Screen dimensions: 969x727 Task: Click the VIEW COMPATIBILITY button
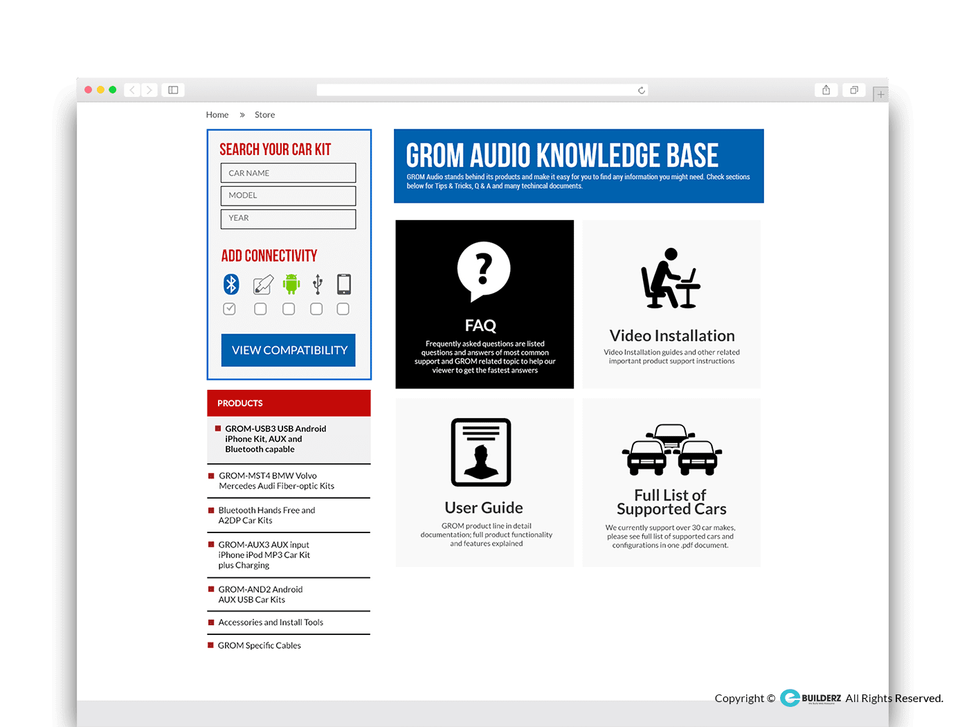click(x=289, y=350)
